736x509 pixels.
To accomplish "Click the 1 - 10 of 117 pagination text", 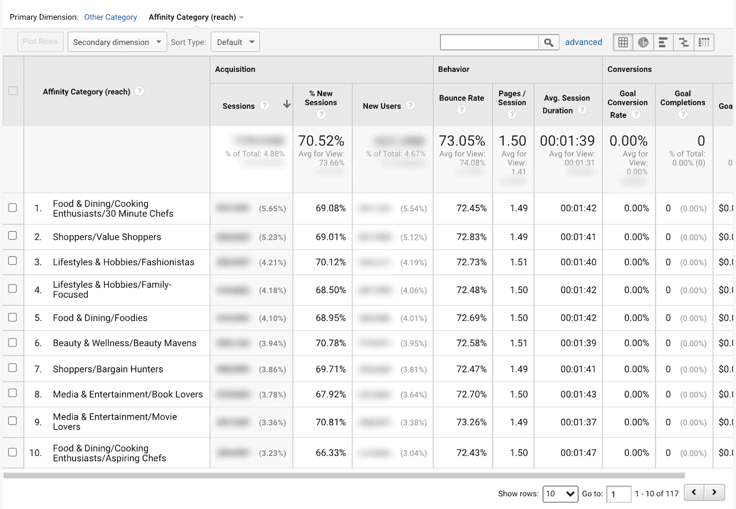I will (x=657, y=494).
